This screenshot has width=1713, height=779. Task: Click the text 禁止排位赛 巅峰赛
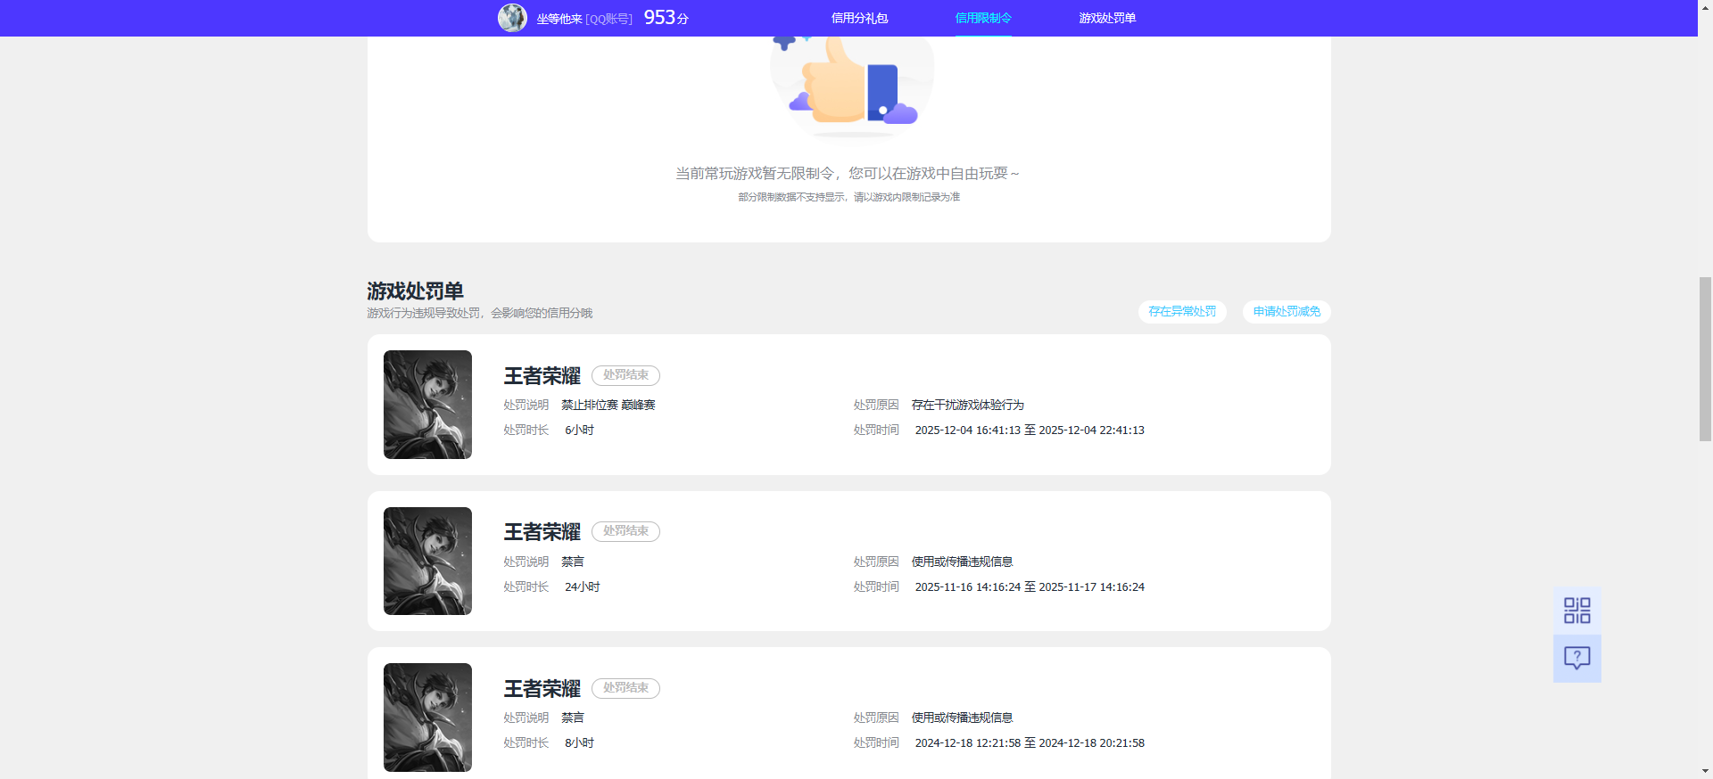click(608, 405)
